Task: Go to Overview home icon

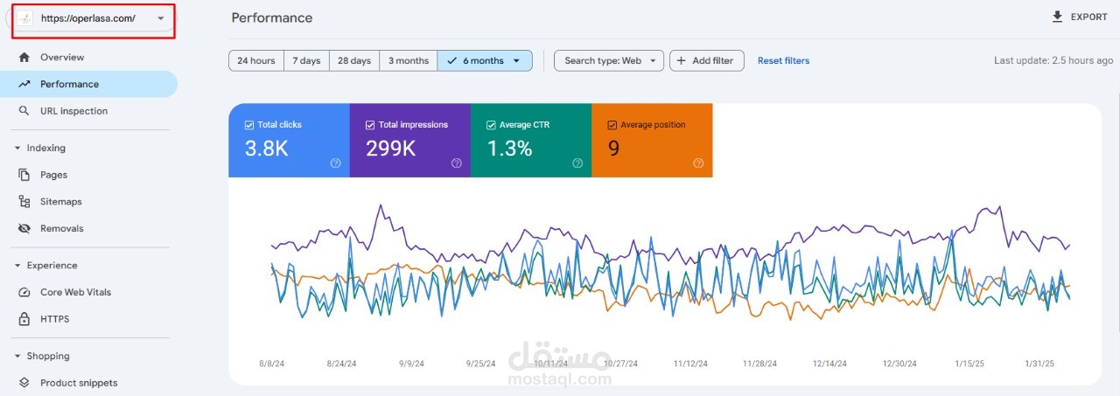Action: click(24, 58)
